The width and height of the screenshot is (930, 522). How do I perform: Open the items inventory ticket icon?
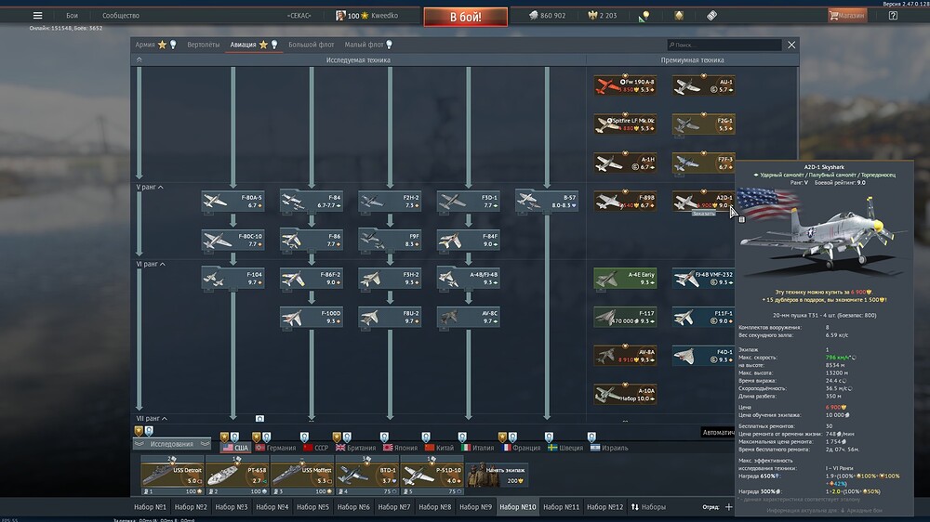tap(711, 16)
